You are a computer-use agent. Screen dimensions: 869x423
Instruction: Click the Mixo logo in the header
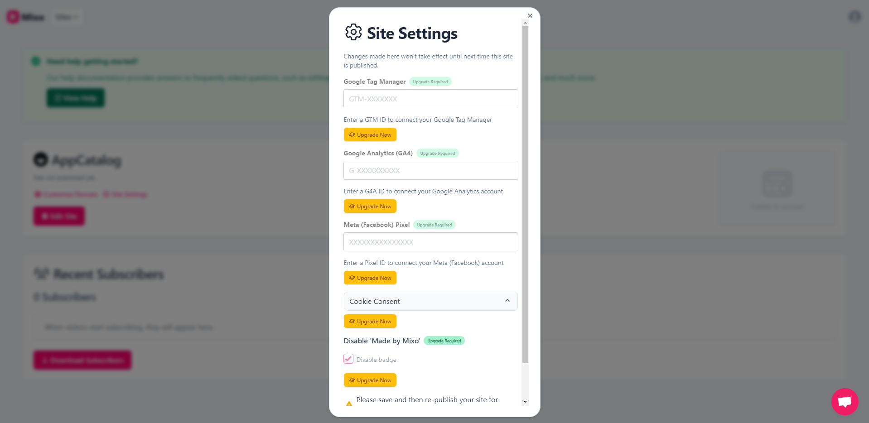coord(25,17)
